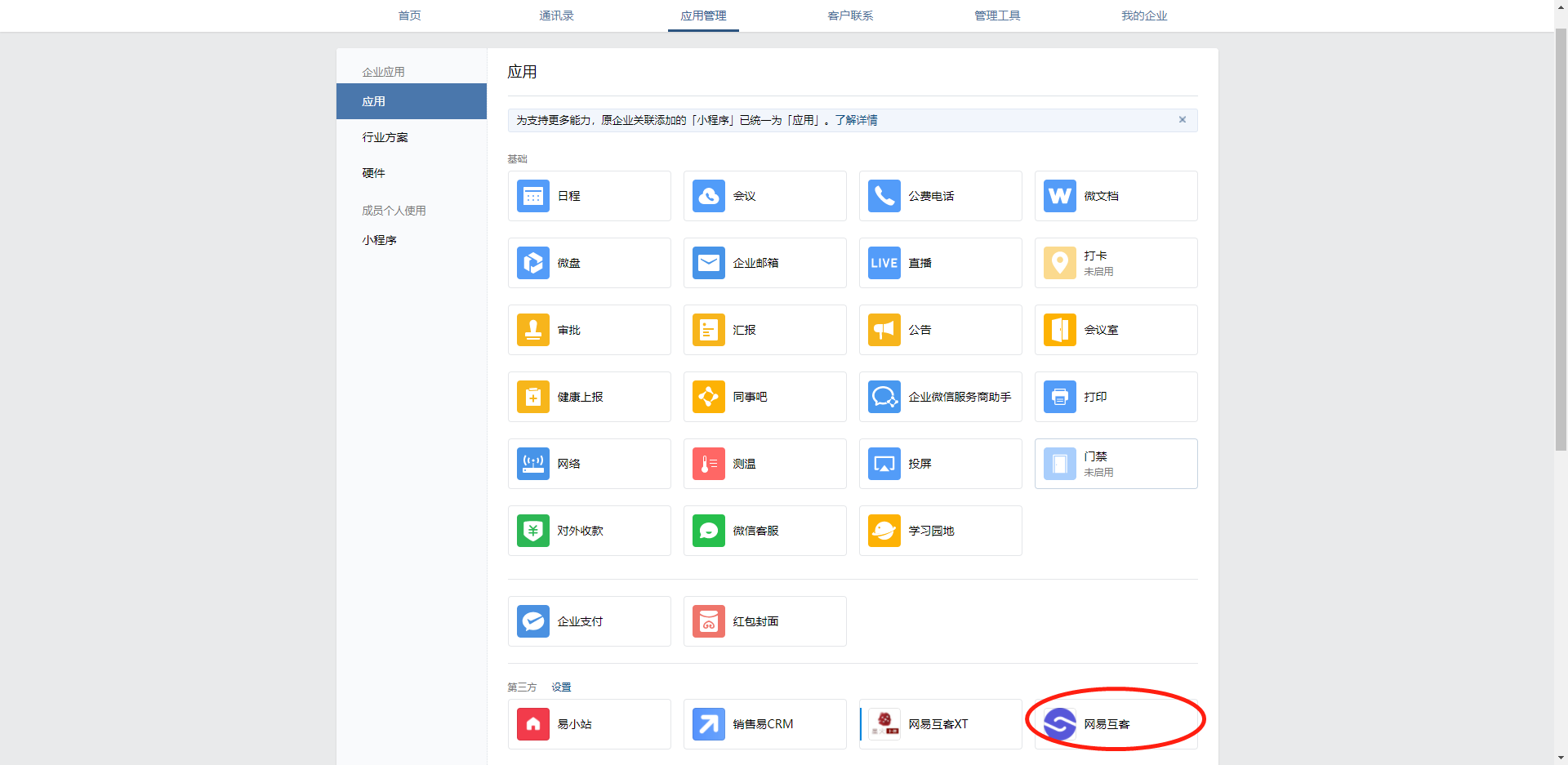Open the 会议 cloud meeting icon
1568x765 pixels.
click(x=708, y=196)
